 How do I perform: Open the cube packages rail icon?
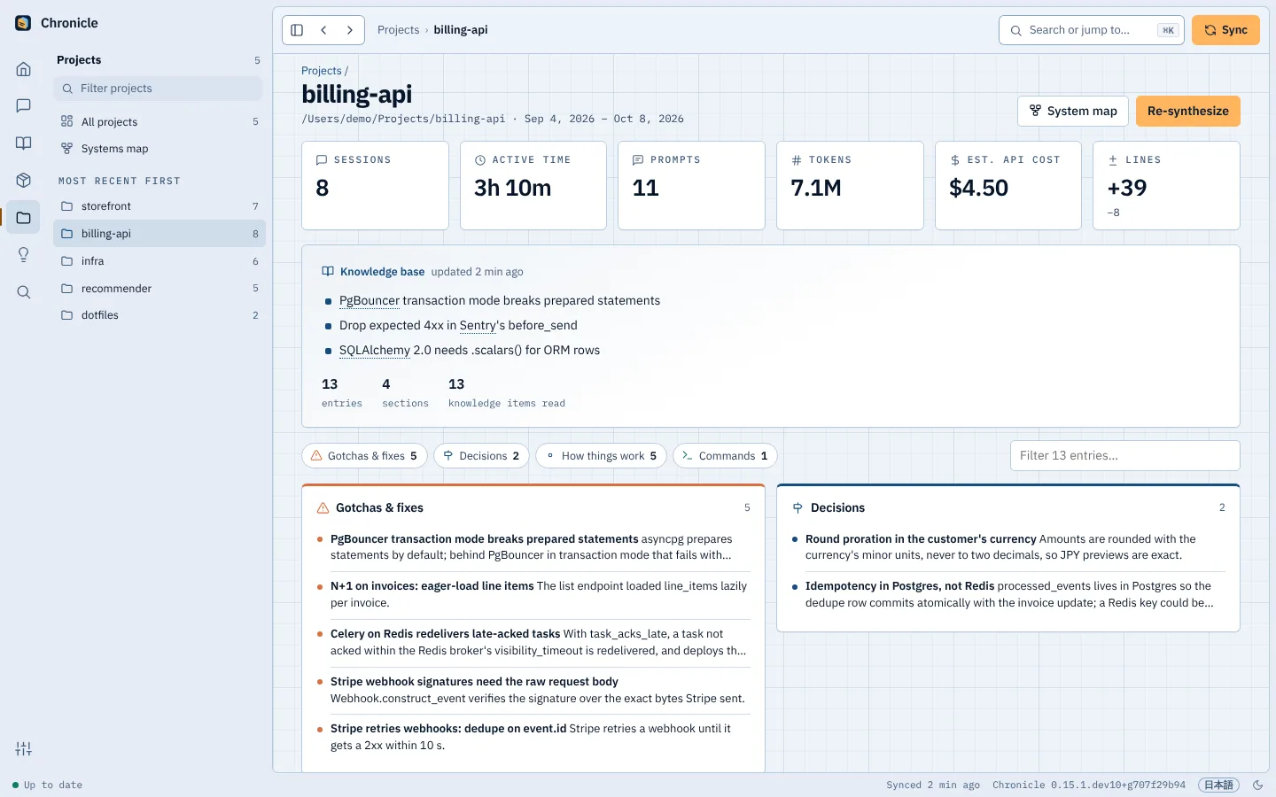coord(24,181)
